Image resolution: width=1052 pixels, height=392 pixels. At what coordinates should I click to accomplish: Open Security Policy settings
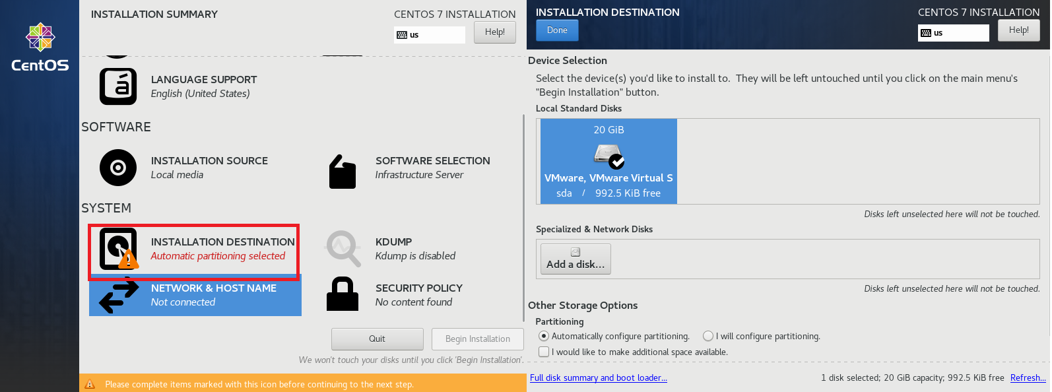tap(395, 294)
